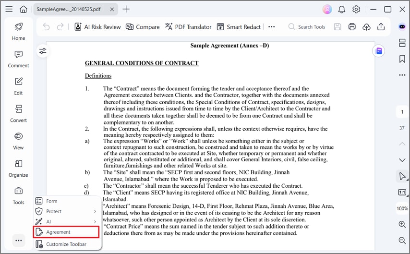Click the Search Tools field
This screenshot has height=254, width=410.
pyautogui.click(x=307, y=27)
